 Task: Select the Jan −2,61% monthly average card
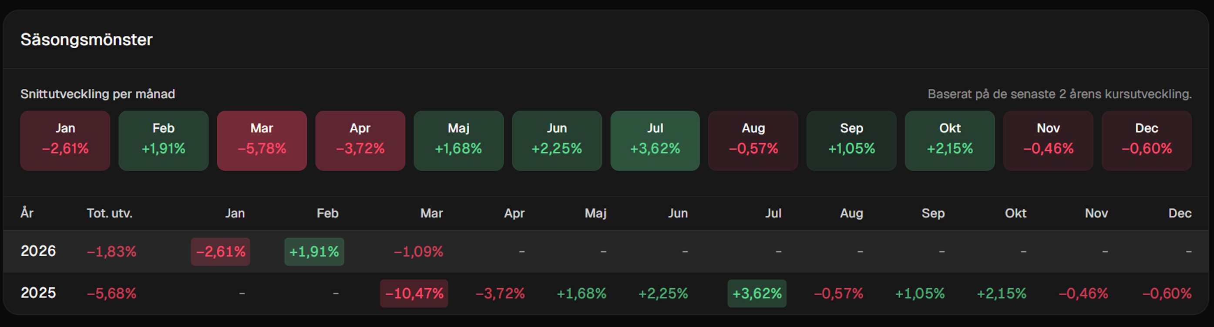[65, 141]
